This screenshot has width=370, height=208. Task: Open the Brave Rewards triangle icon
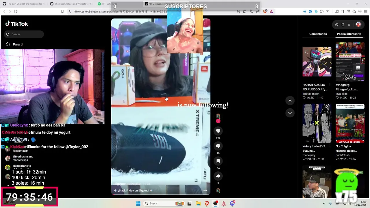pyautogui.click(x=271, y=12)
